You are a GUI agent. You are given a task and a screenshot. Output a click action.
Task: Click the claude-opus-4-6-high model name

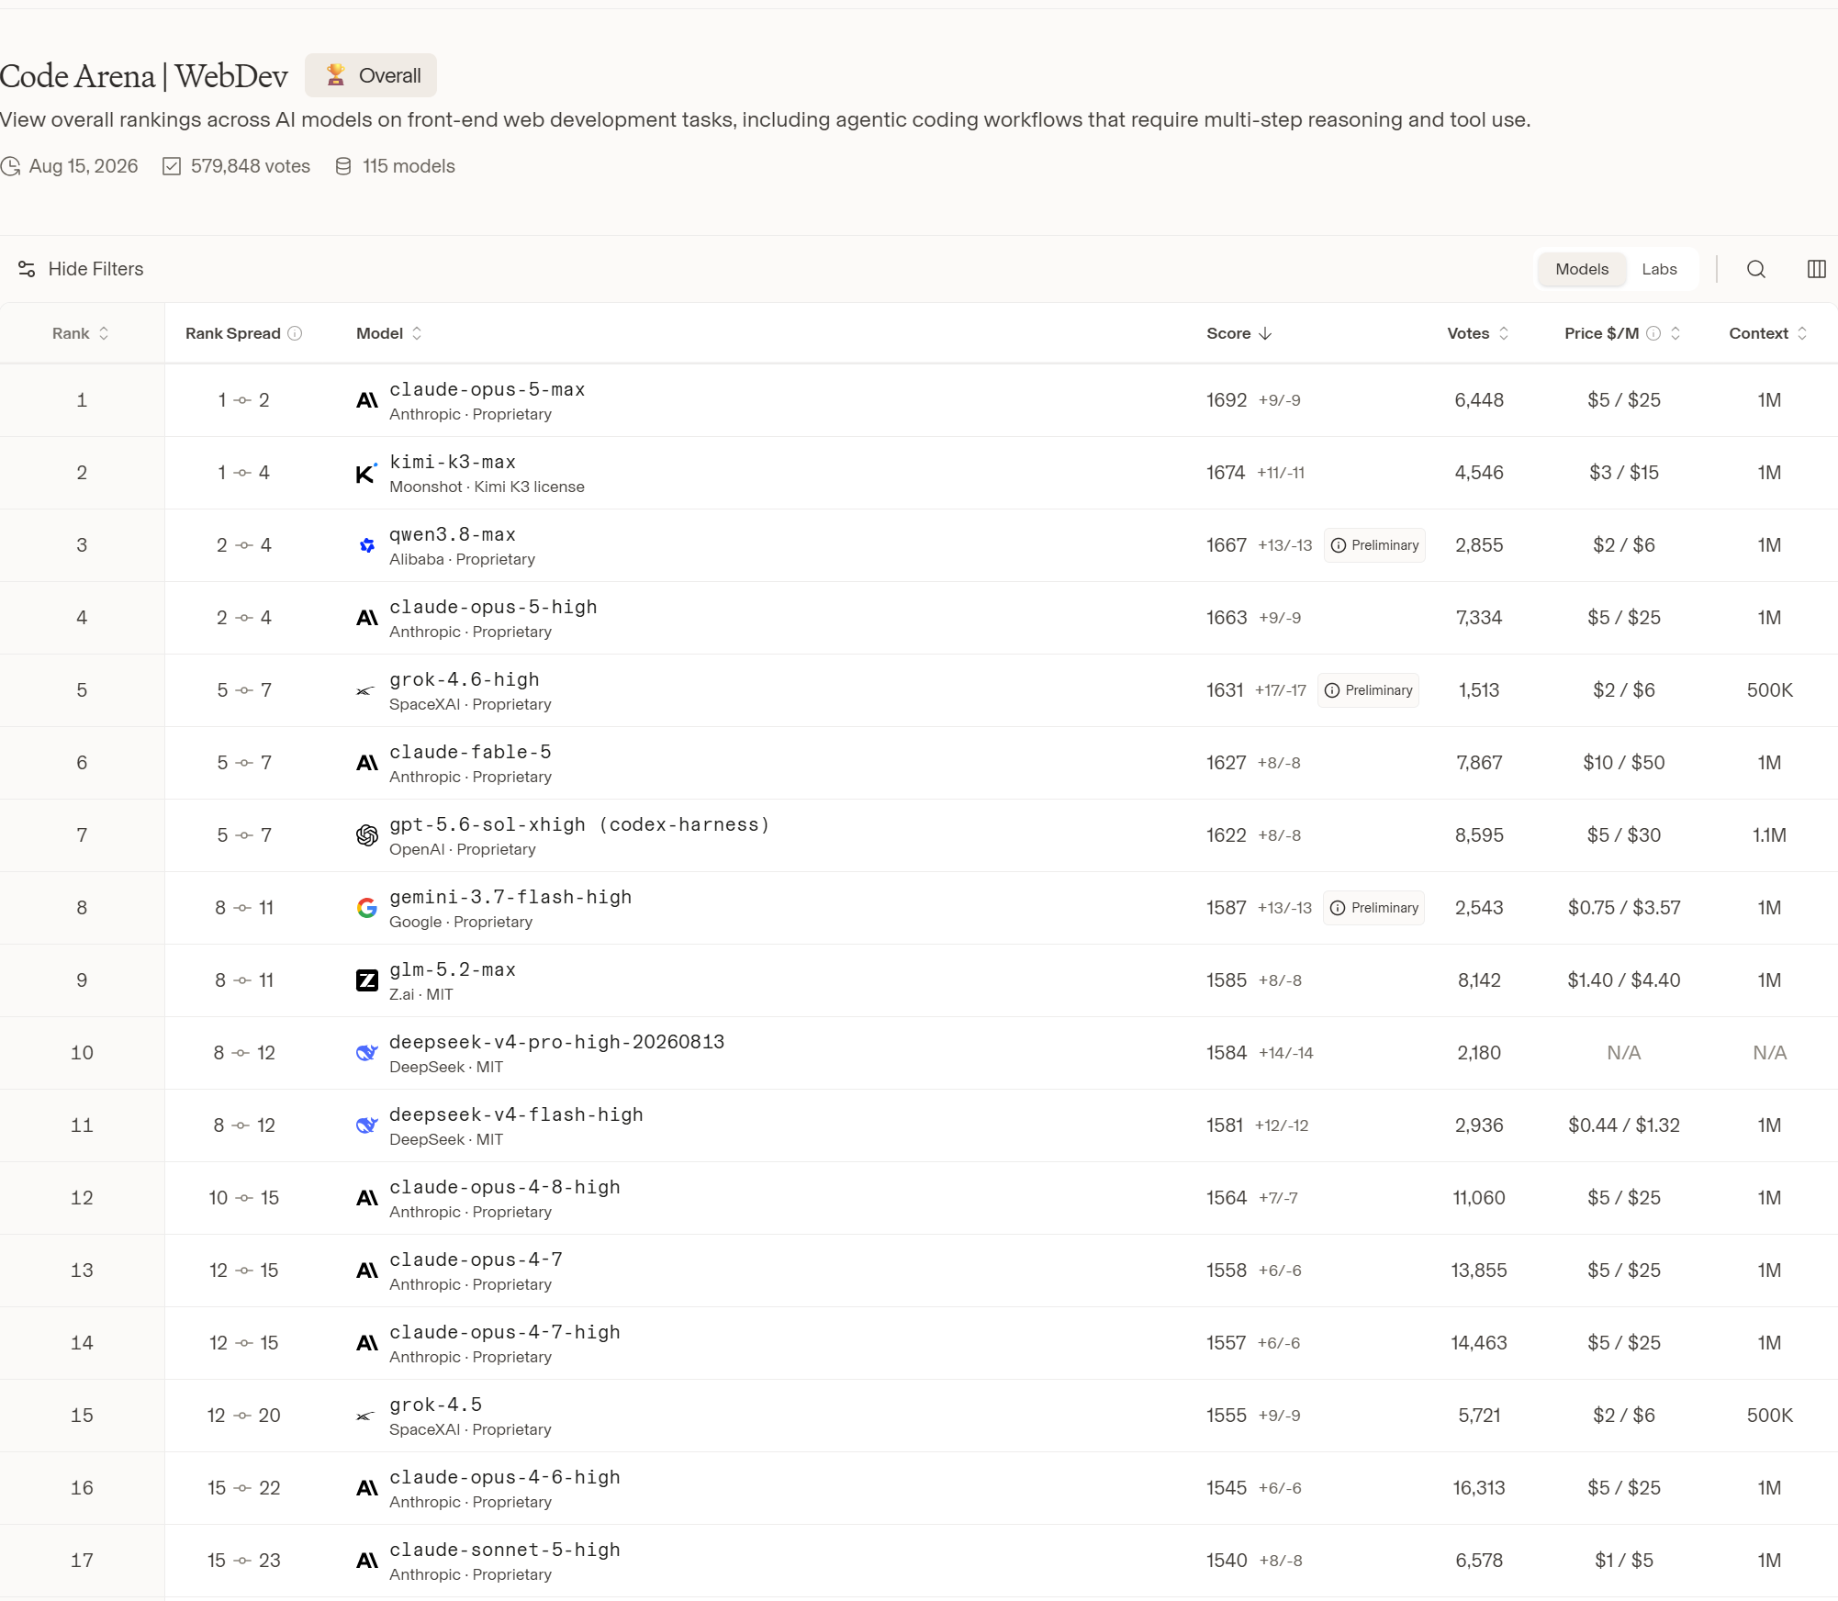pos(505,1478)
